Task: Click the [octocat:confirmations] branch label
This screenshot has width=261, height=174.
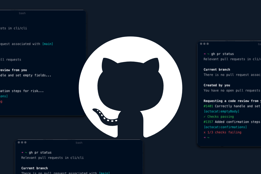Action: pyautogui.click(x=225, y=127)
